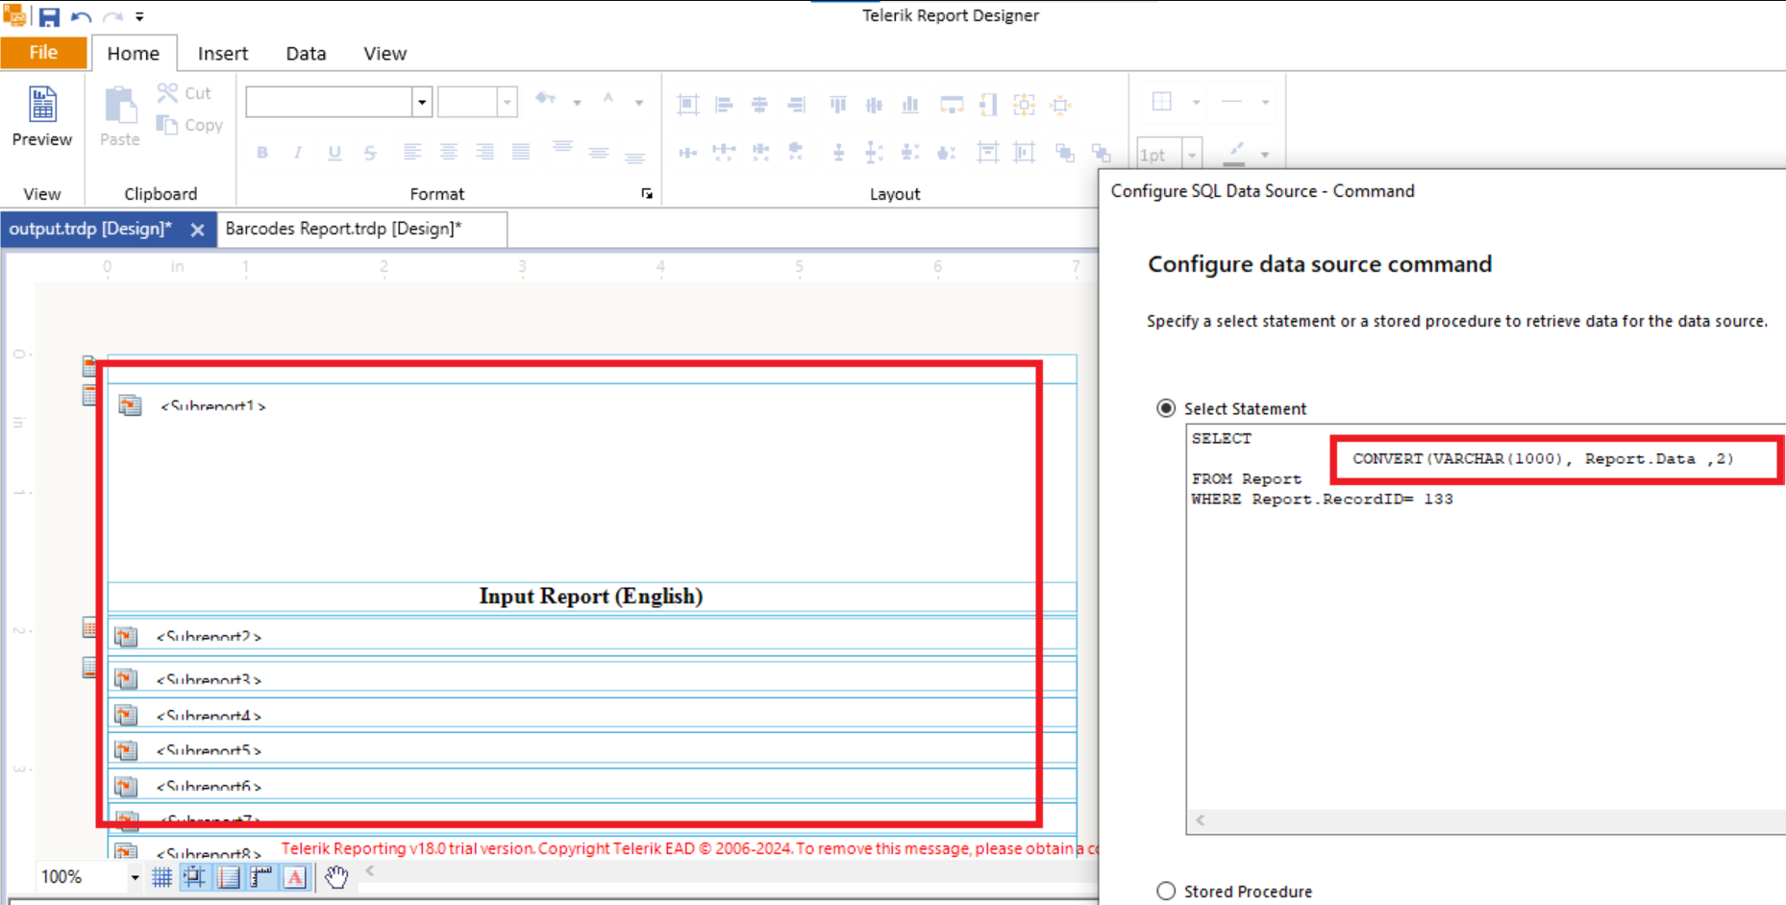Viewport: 1786px width, 905px height.
Task: Select the hand pan tool
Action: pyautogui.click(x=335, y=876)
